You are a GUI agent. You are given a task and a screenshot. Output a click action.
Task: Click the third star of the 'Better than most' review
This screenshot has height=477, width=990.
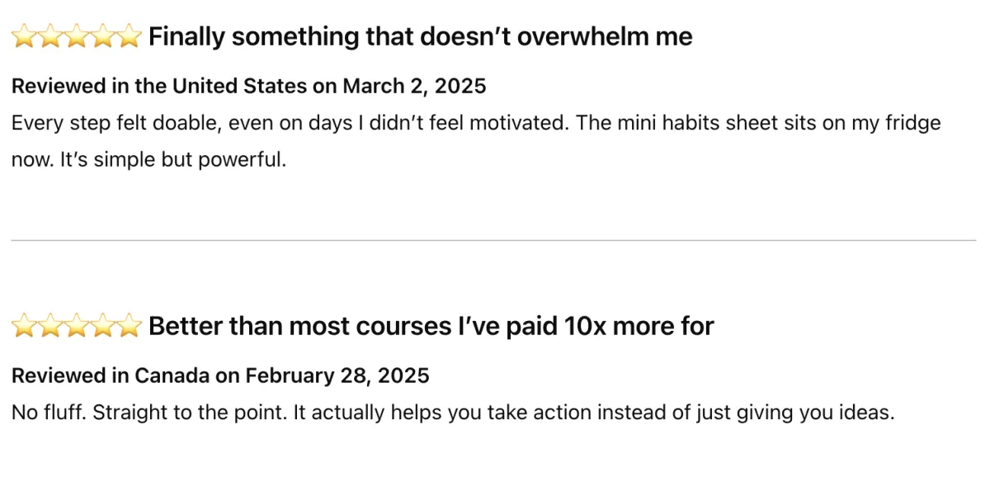(x=77, y=327)
